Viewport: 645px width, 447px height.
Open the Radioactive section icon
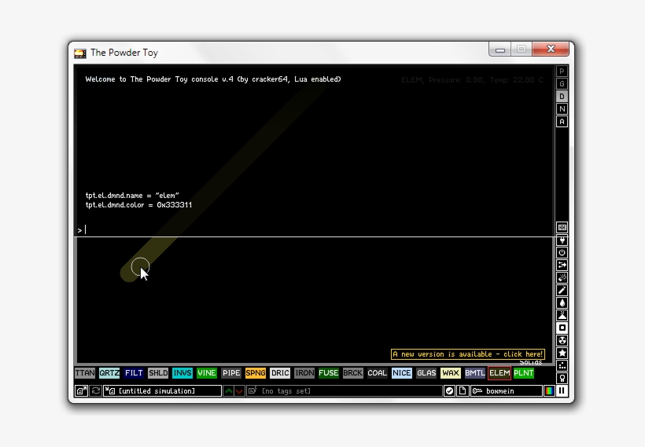562,340
